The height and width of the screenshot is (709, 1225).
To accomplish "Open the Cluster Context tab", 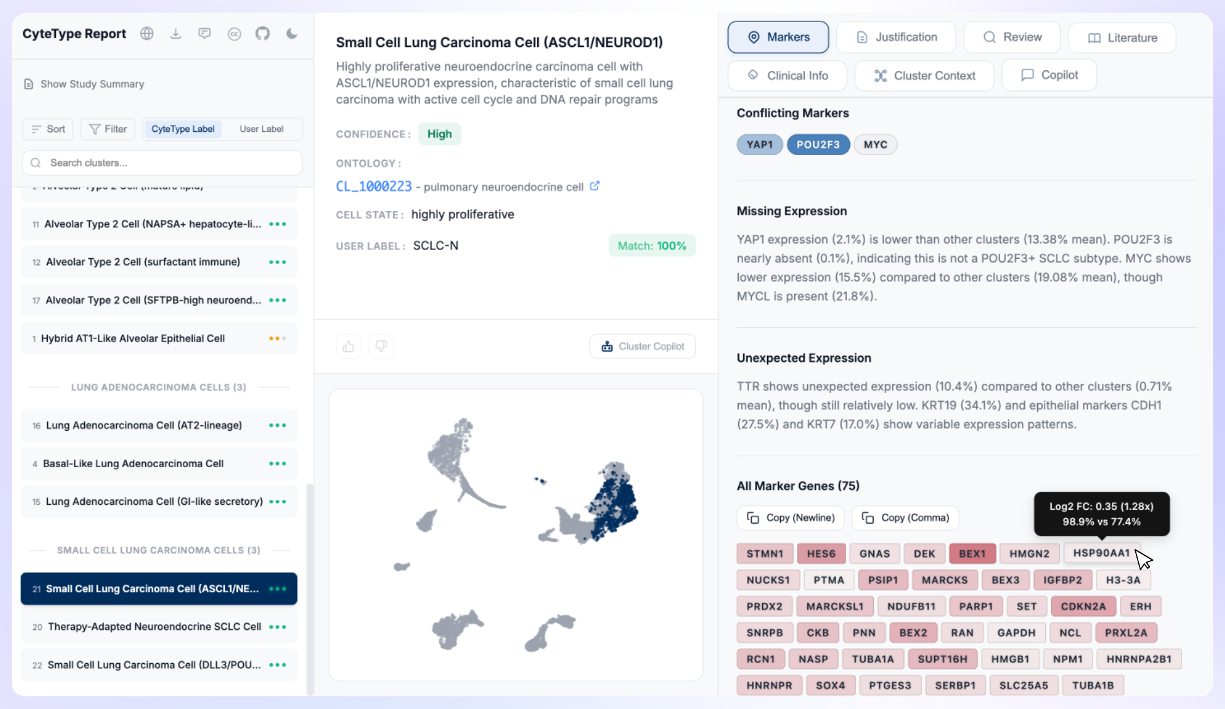I will [x=924, y=75].
